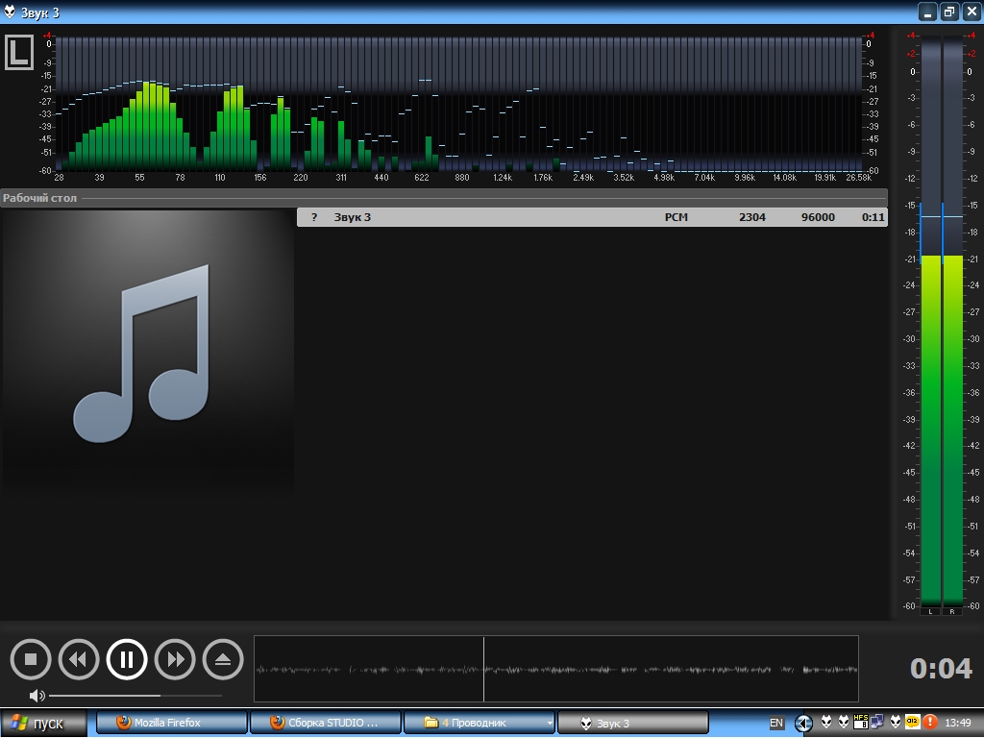The width and height of the screenshot is (984, 738).
Task: Expand the Проводник taskbar group dropdown
Action: (549, 723)
